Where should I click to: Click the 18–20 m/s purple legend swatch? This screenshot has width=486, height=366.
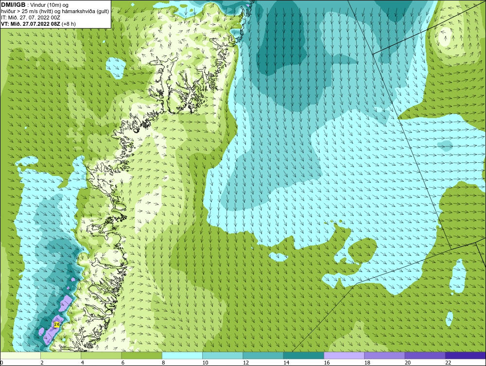pyautogui.click(x=384, y=355)
